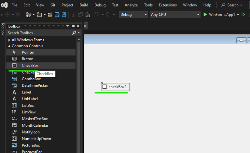
Task: Click the Save file toolbar icon
Action: pyautogui.click(x=57, y=15)
